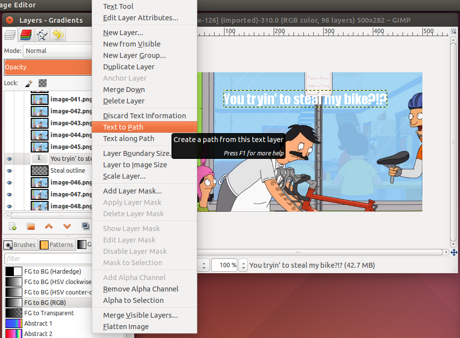Toggle lock alpha channel checkerboard icon
460x338 pixels.
tap(43, 83)
